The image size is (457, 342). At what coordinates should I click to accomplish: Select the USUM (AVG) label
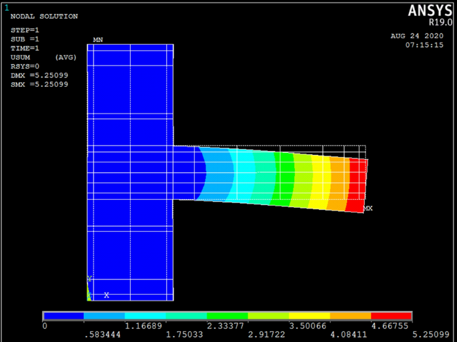[43, 57]
